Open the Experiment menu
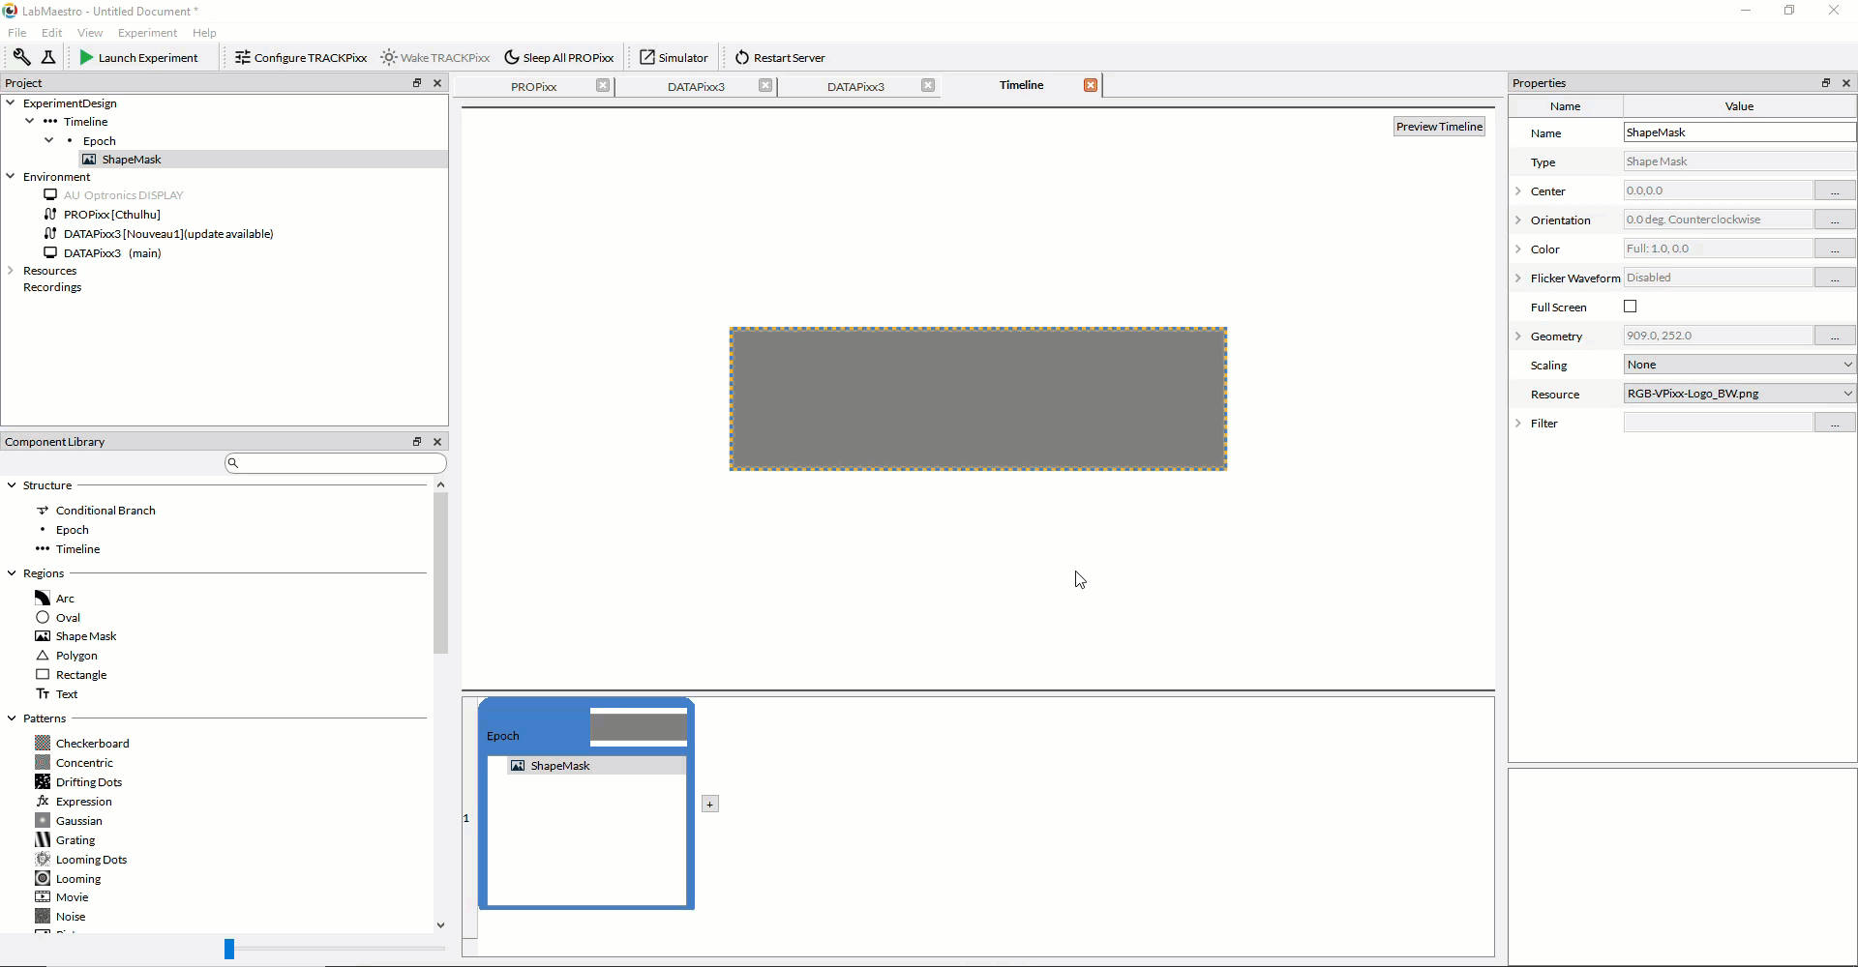This screenshot has height=967, width=1858. (x=146, y=32)
